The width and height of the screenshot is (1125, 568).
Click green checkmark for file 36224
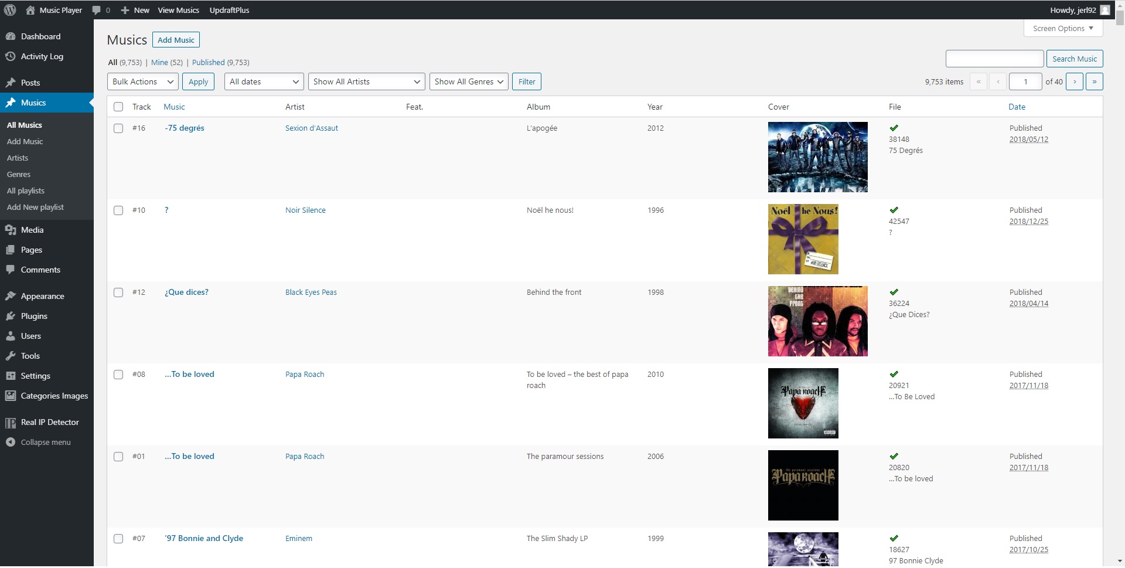(x=894, y=292)
